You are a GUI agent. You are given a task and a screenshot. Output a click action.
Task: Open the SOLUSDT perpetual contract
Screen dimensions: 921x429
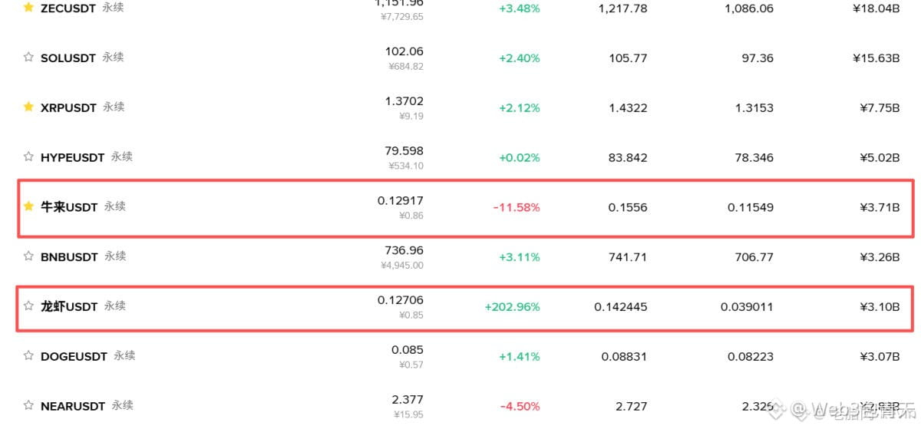point(68,58)
